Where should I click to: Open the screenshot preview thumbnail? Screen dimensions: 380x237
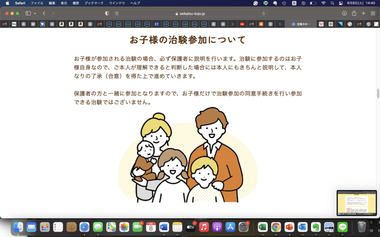[356, 203]
